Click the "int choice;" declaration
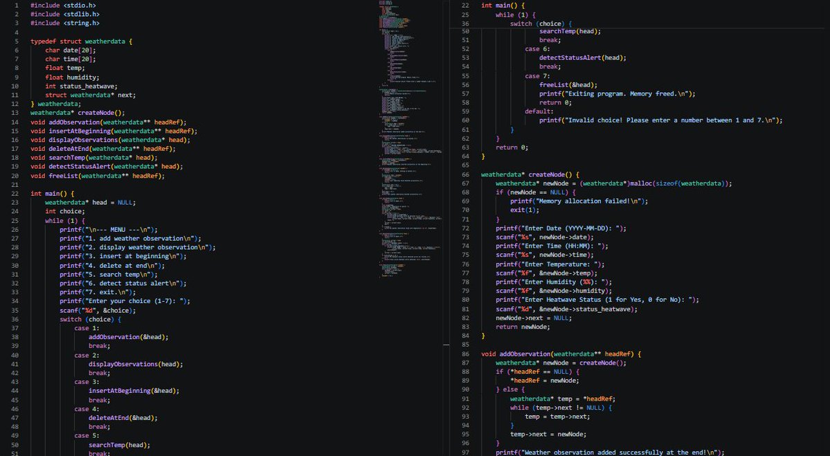 (64, 212)
